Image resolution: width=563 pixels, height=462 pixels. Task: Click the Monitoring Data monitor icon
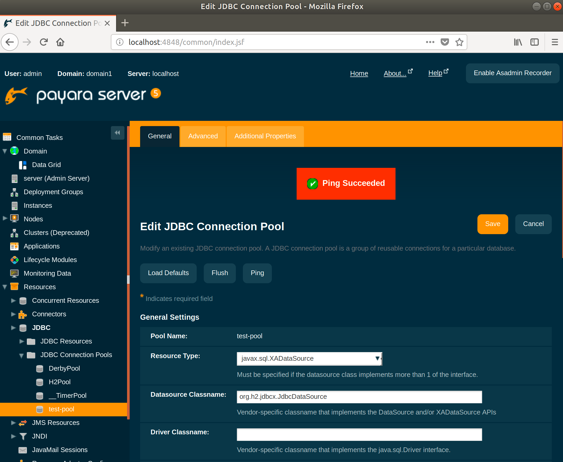(14, 273)
